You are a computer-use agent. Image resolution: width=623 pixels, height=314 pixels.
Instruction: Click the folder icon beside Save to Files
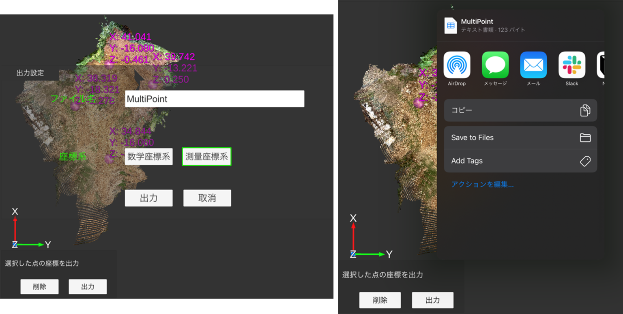coord(585,138)
